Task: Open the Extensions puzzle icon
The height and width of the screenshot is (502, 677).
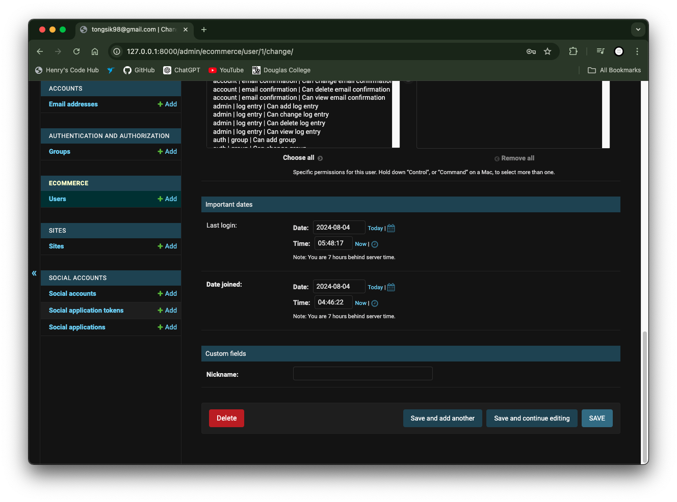Action: 574,51
